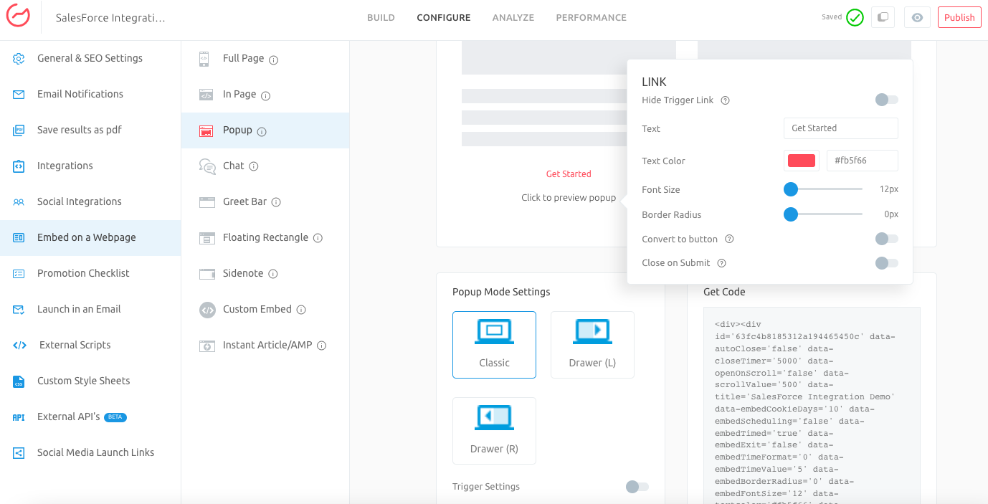Select Sidenote embed option
This screenshot has height=504, width=988.
265,274
